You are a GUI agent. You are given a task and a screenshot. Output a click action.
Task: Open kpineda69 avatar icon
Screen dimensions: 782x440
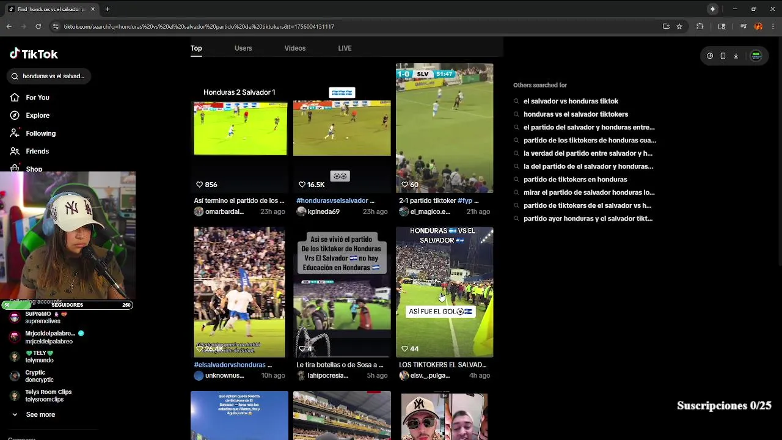[301, 211]
